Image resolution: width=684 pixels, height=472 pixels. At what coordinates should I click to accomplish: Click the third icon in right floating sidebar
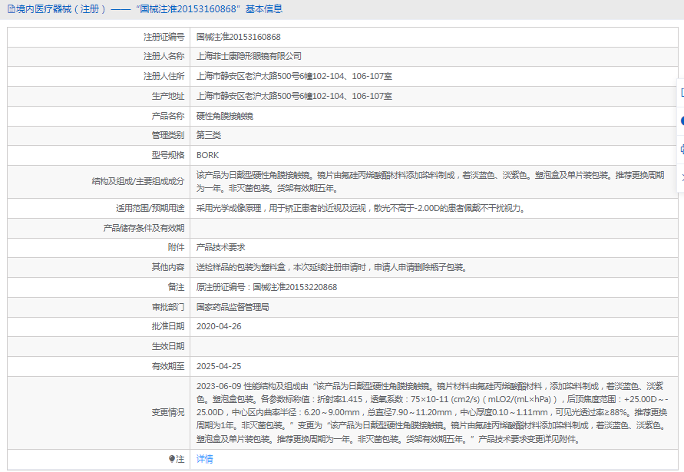point(681,149)
